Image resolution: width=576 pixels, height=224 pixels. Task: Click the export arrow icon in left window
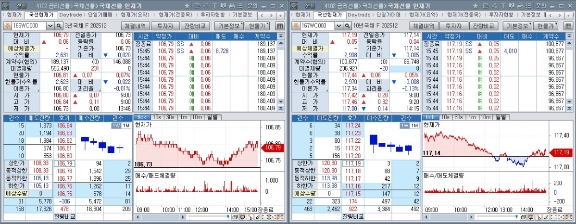[198, 6]
